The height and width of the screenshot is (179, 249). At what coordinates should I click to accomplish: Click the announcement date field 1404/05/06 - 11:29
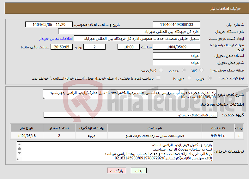(x=49, y=24)
